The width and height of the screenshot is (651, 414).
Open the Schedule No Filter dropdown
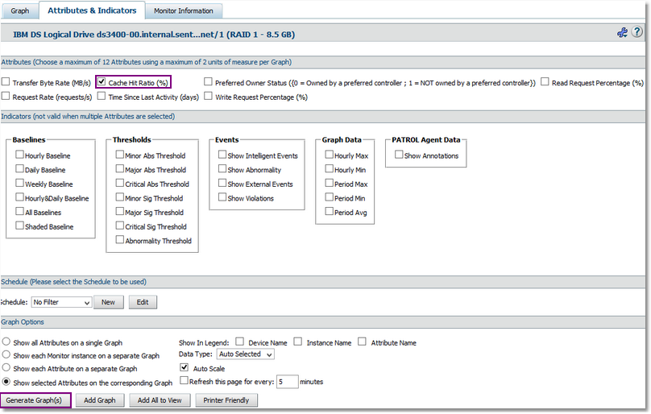[x=61, y=302]
